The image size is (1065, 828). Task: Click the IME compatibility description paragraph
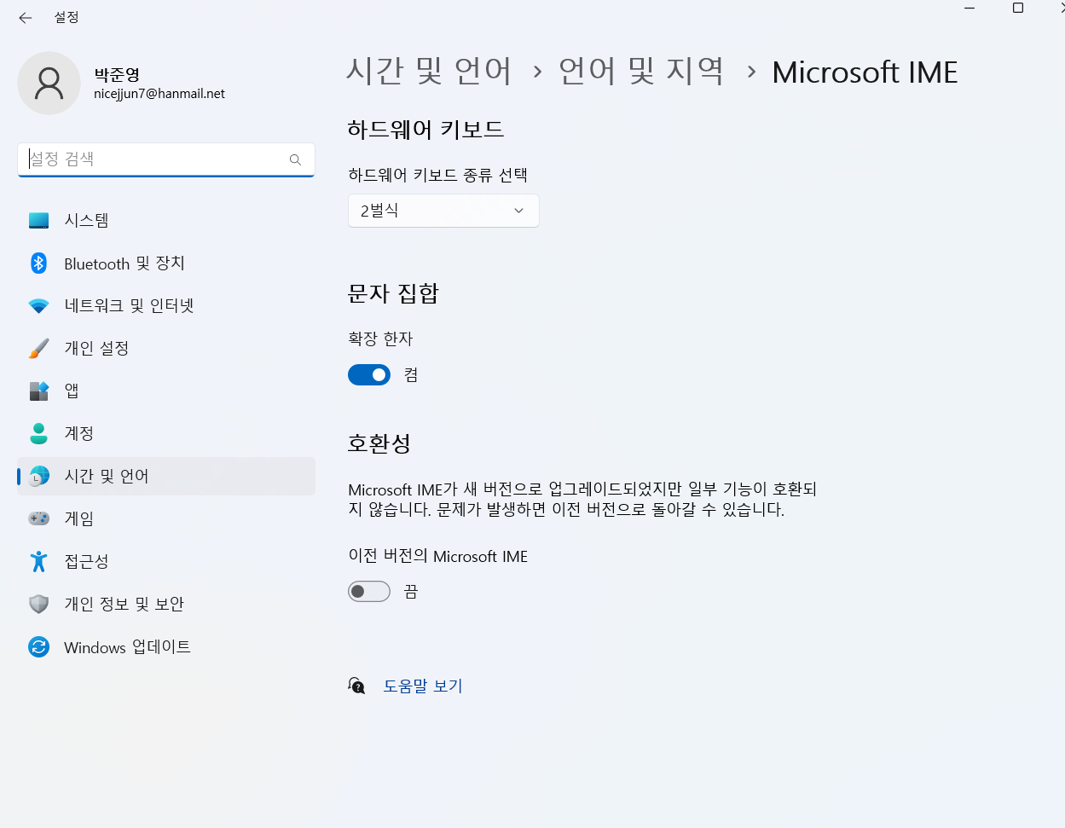tap(582, 500)
